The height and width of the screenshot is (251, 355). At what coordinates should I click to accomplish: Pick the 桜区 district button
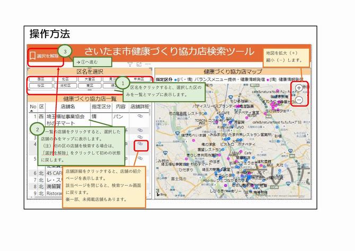pyautogui.click(x=41, y=85)
